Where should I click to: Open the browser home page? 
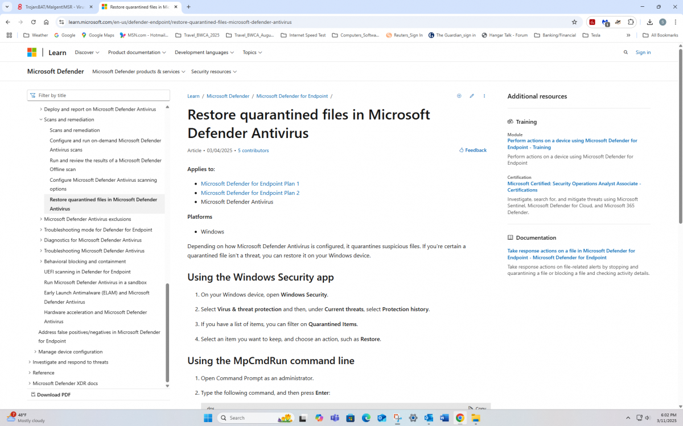tap(46, 22)
